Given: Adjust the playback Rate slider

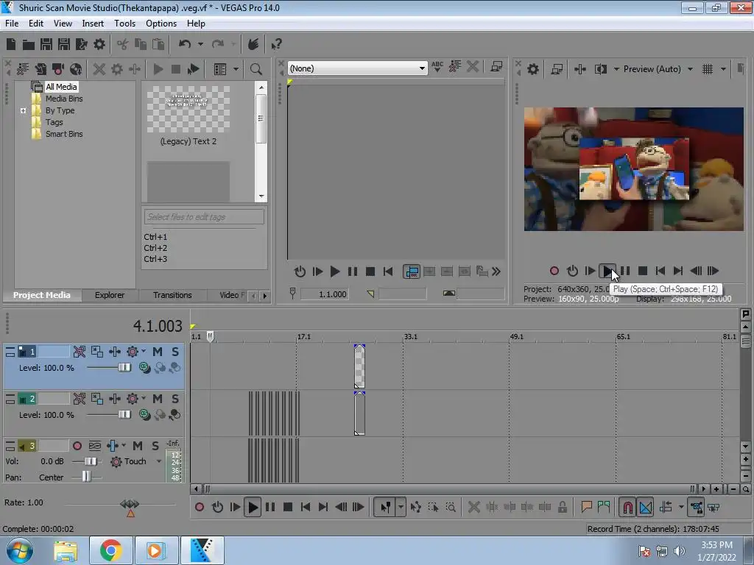Looking at the screenshot, I should pyautogui.click(x=130, y=505).
